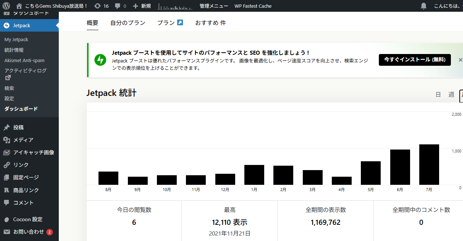This screenshot has height=241, width=463.
Task: Click the 12,110 表示 value
Action: click(230, 222)
